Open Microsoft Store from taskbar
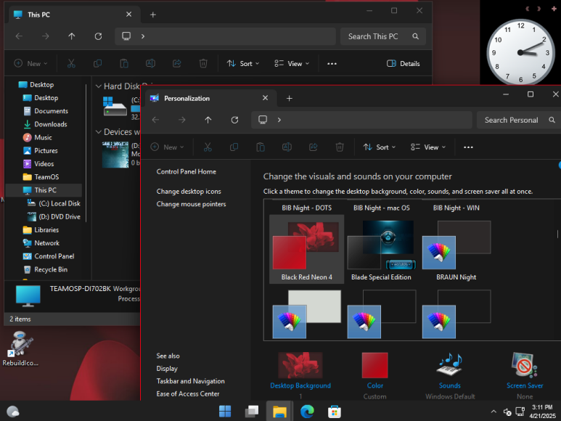 pyautogui.click(x=334, y=412)
